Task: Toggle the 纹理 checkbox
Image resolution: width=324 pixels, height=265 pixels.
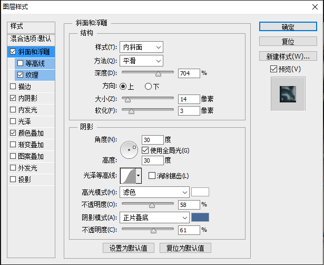Action: [20, 75]
